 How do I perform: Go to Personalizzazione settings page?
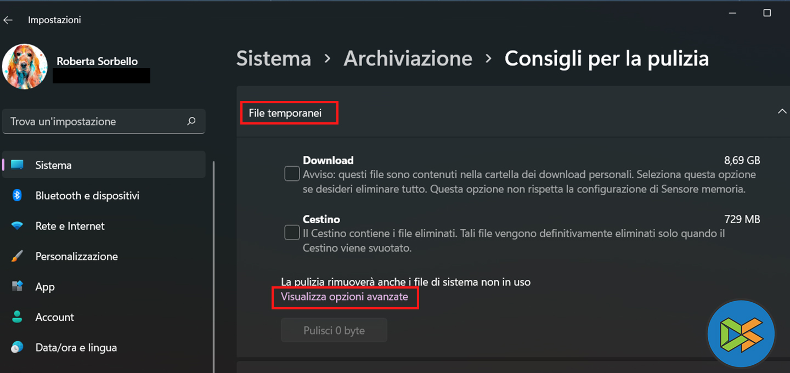tap(76, 256)
